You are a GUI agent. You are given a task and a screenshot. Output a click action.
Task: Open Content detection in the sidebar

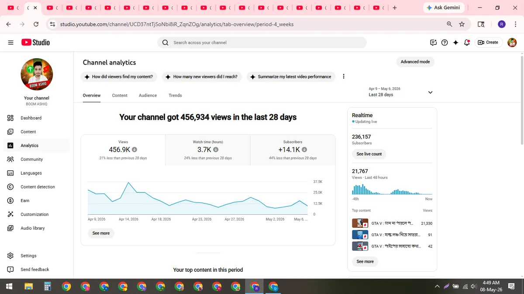click(x=37, y=187)
